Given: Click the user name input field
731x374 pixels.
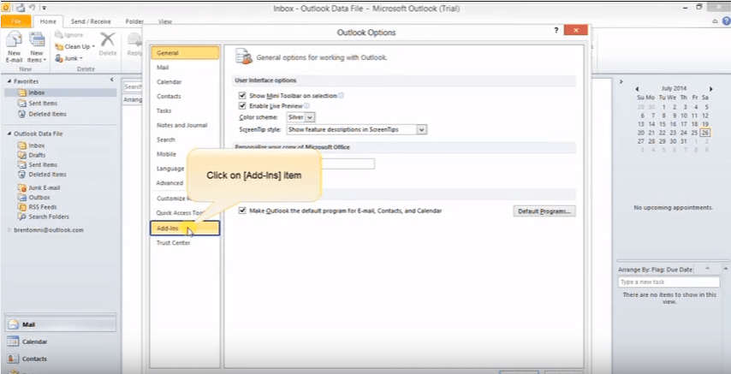Looking at the screenshot, I should point(348,163).
